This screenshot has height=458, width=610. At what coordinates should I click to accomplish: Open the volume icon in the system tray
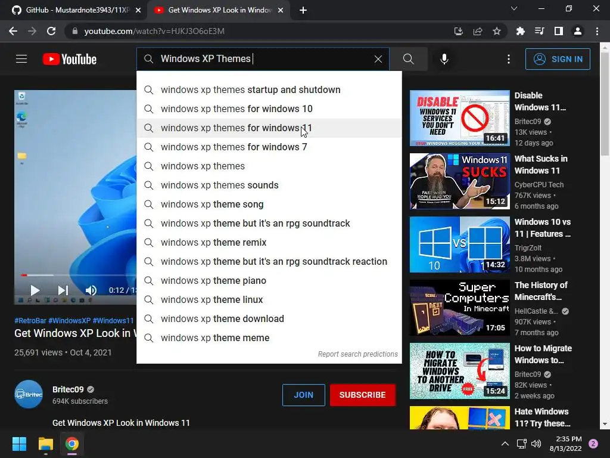[x=536, y=444]
